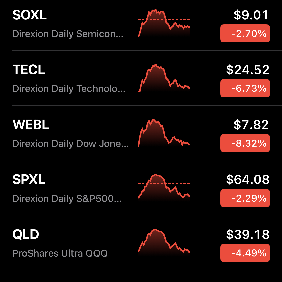
Task: Select the WEBL $7.82 price
Action: point(251,125)
